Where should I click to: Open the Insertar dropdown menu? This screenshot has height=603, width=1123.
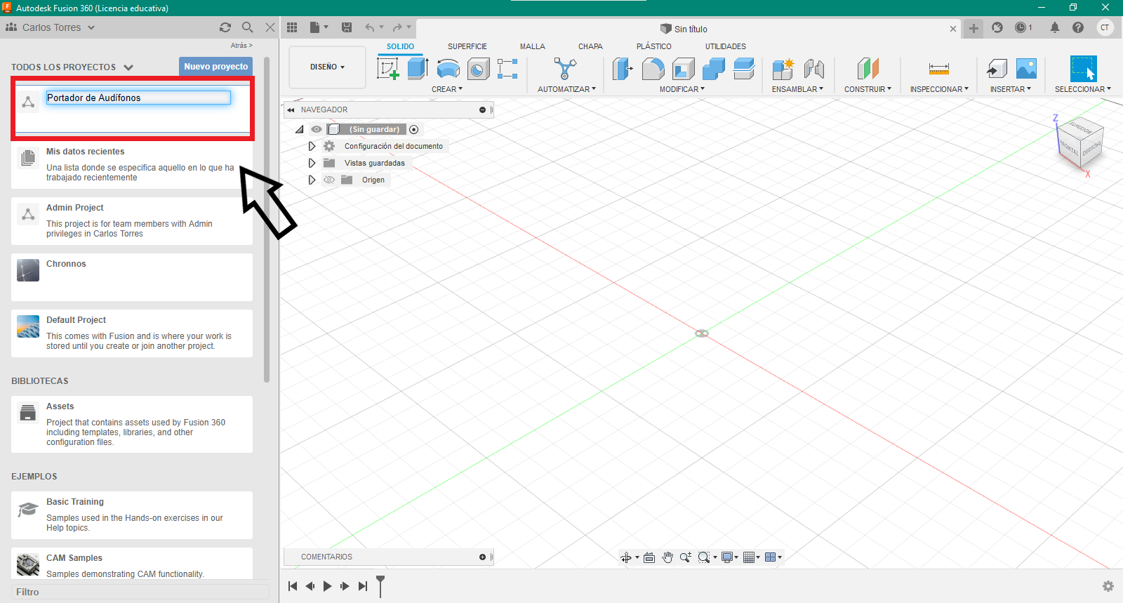(x=1011, y=89)
